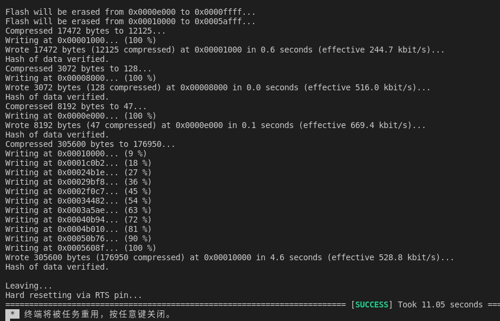Screen dimensions: 500x321
Task: Click the terminal reuse notice in Chinese
Action: 98,314
